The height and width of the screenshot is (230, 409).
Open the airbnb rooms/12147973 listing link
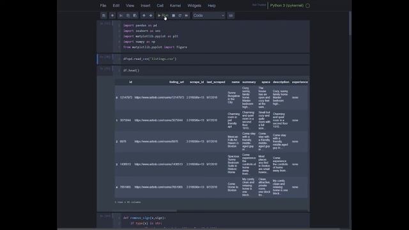[x=159, y=98]
